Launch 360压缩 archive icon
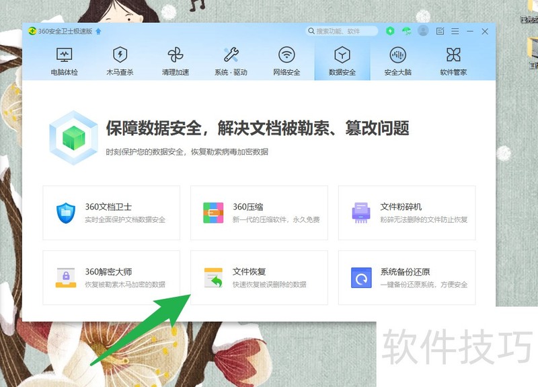Viewport: 538px width, 387px height. click(213, 213)
